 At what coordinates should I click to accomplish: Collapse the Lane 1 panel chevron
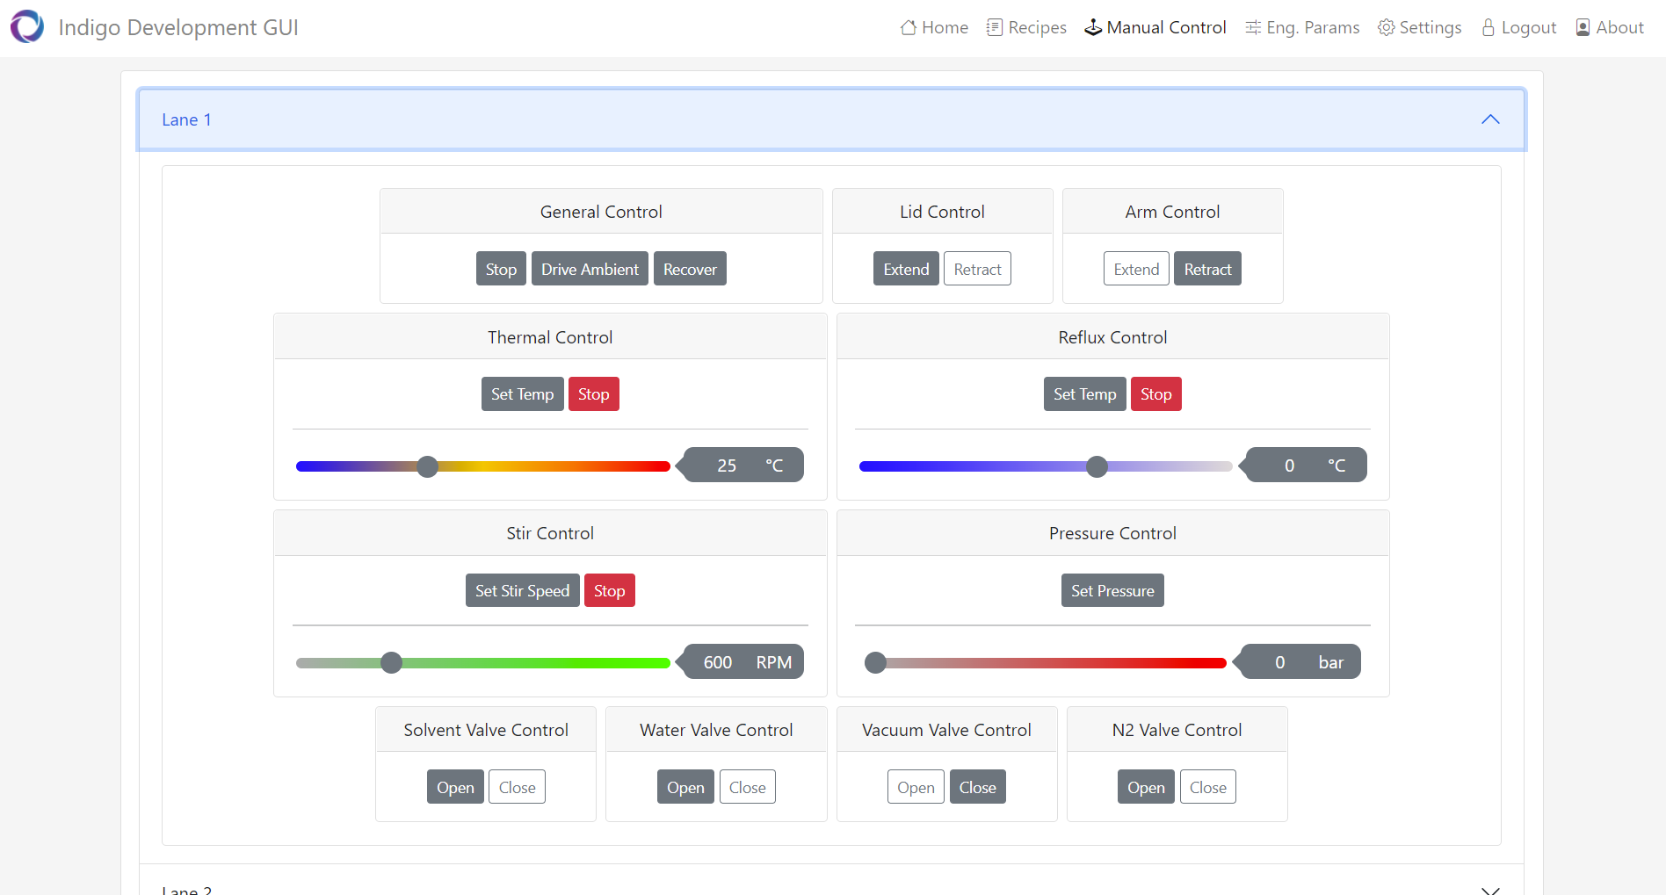pos(1490,119)
